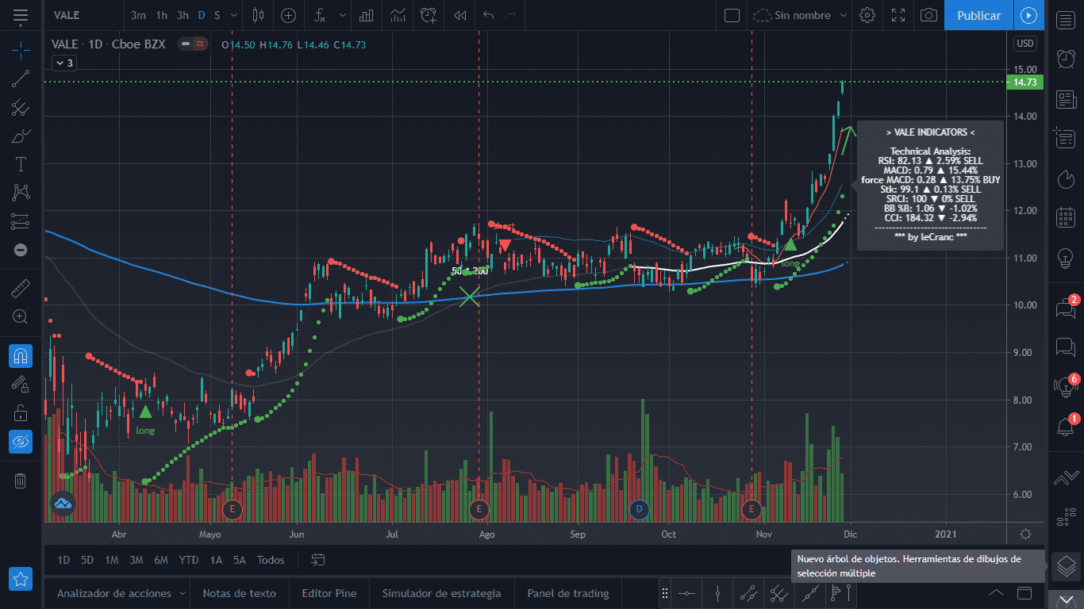This screenshot has height=609, width=1084.
Task: Take a chart snapshot with camera icon
Action: pos(928,15)
